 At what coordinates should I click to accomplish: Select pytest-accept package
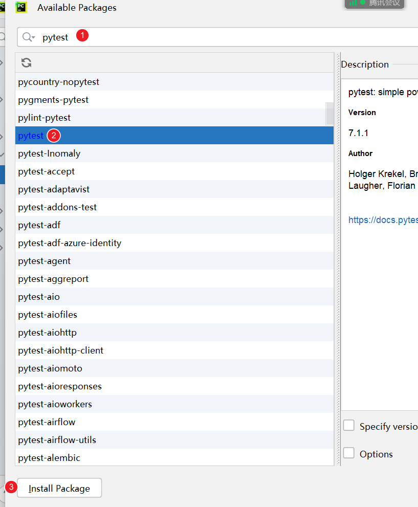(174, 171)
